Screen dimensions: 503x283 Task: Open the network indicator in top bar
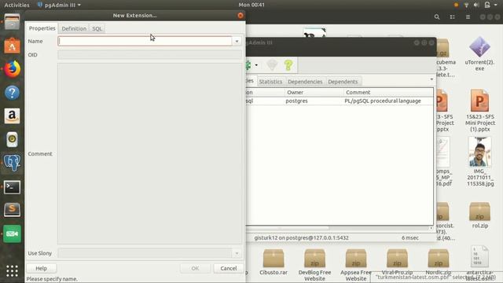(466, 5)
